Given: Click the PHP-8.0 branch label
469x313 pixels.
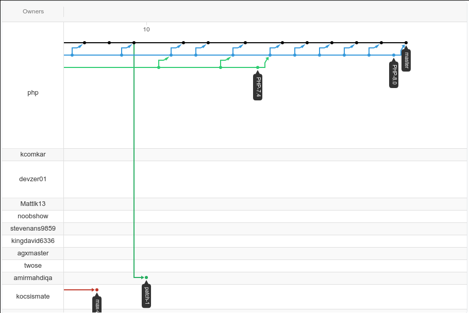Looking at the screenshot, I should [x=394, y=75].
